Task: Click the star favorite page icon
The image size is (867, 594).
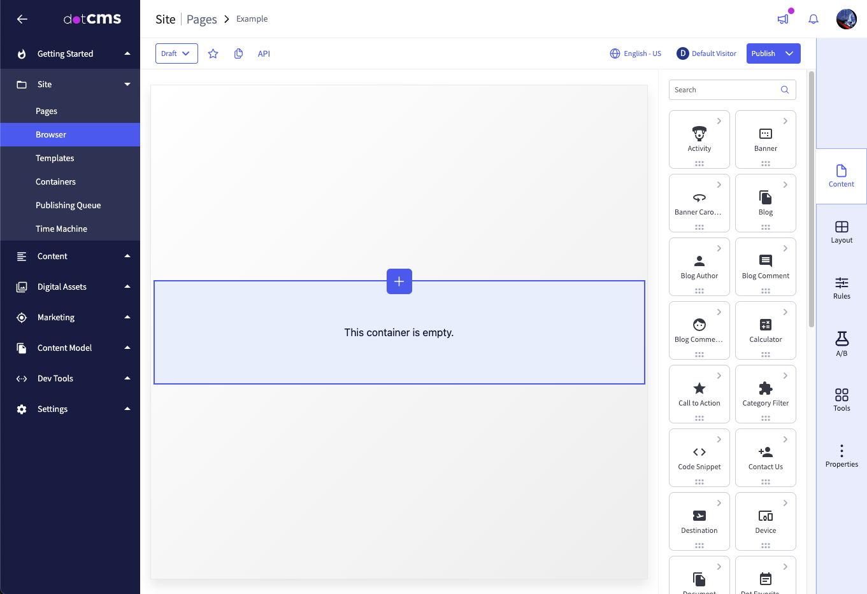Action: [x=213, y=54]
